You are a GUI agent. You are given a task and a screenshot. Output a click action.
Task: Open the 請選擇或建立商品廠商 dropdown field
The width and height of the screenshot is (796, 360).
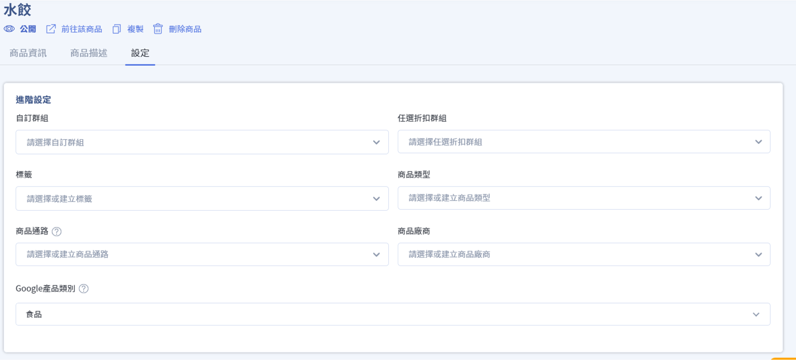click(584, 254)
